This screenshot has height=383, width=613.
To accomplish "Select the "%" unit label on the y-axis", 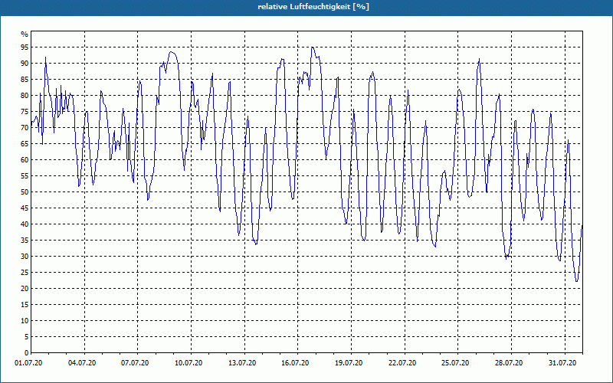I will pos(25,34).
